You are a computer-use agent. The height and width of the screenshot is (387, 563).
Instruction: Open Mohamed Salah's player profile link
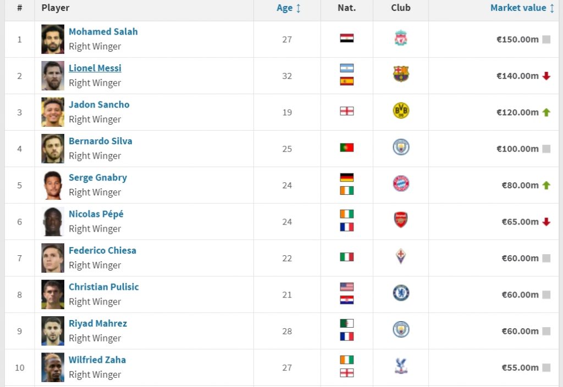tap(103, 32)
